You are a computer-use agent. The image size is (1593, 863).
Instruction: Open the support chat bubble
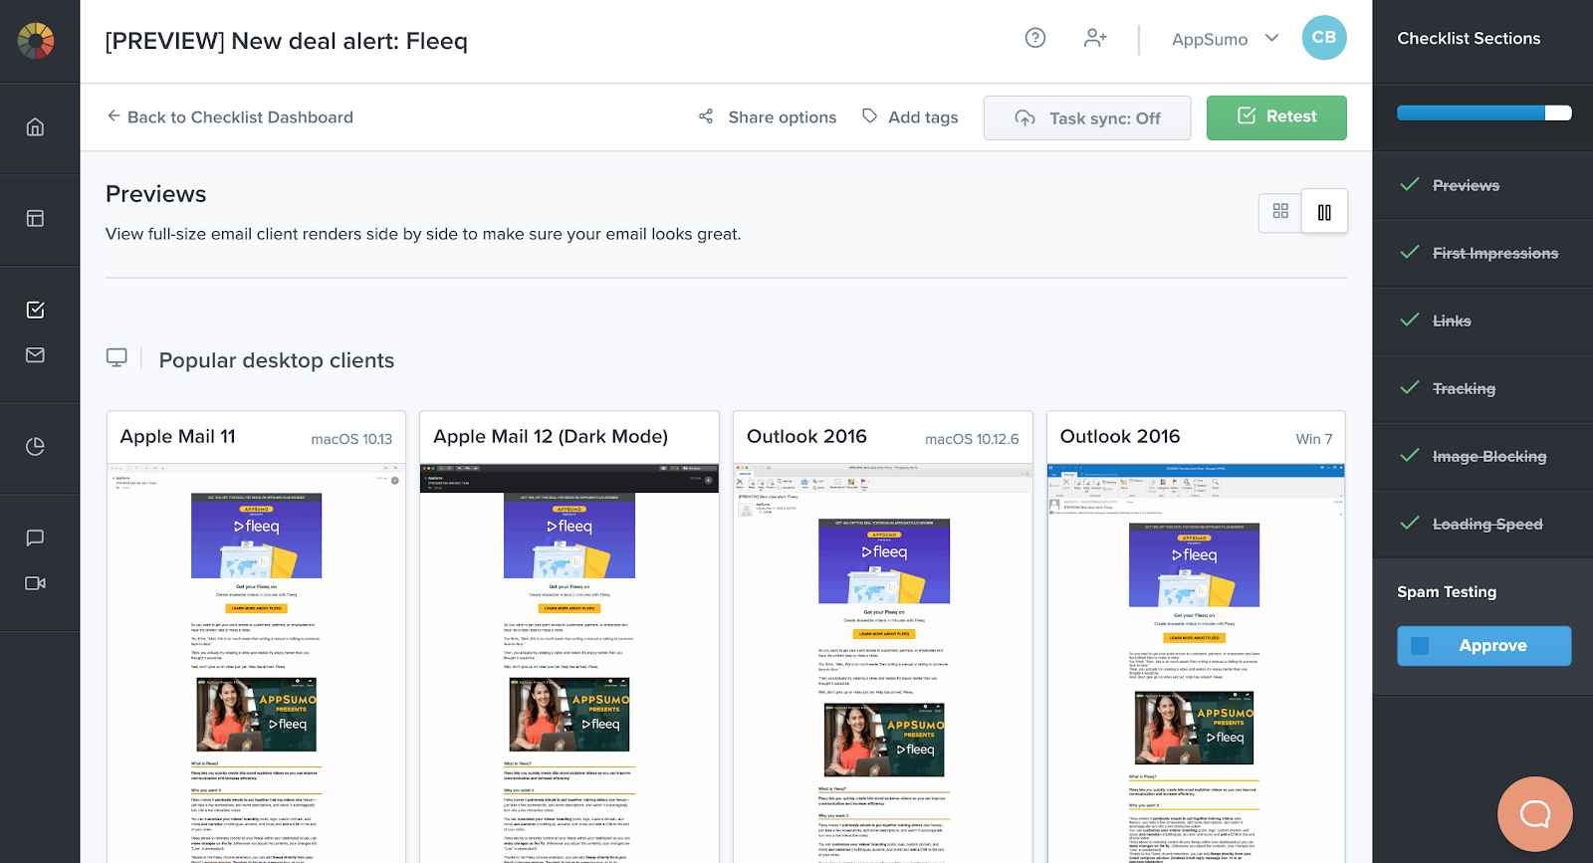(x=1535, y=814)
